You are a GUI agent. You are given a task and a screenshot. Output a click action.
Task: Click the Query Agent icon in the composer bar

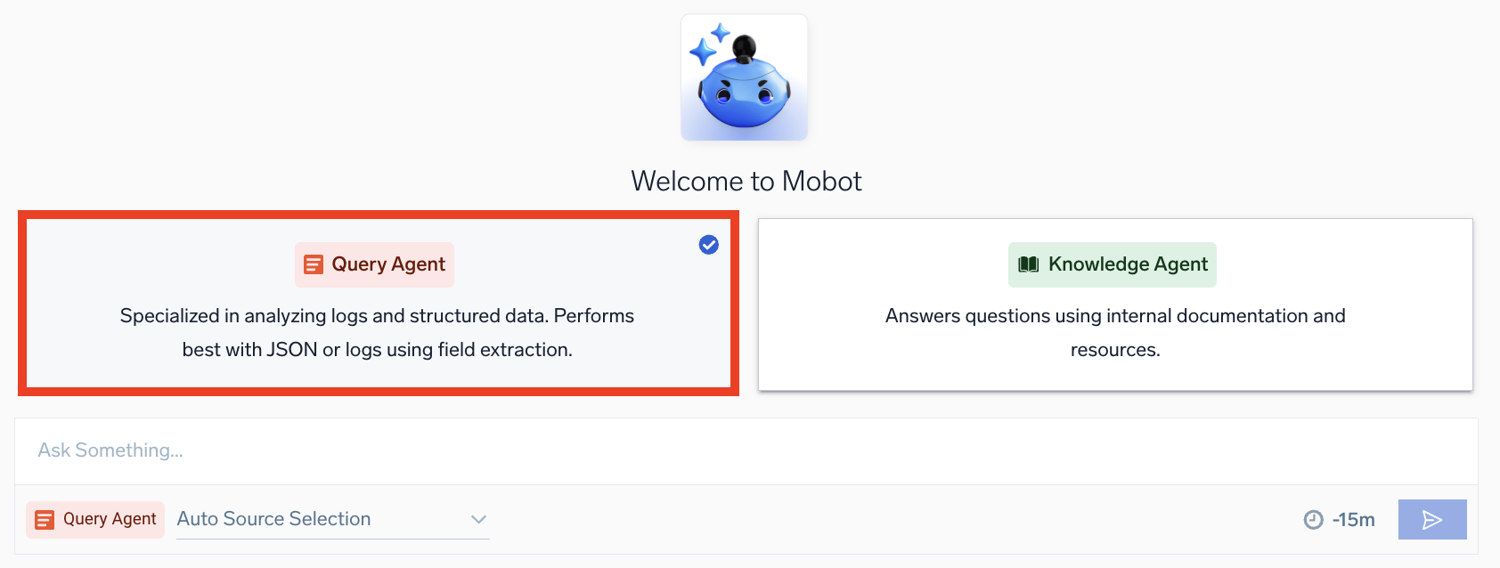pyautogui.click(x=43, y=519)
